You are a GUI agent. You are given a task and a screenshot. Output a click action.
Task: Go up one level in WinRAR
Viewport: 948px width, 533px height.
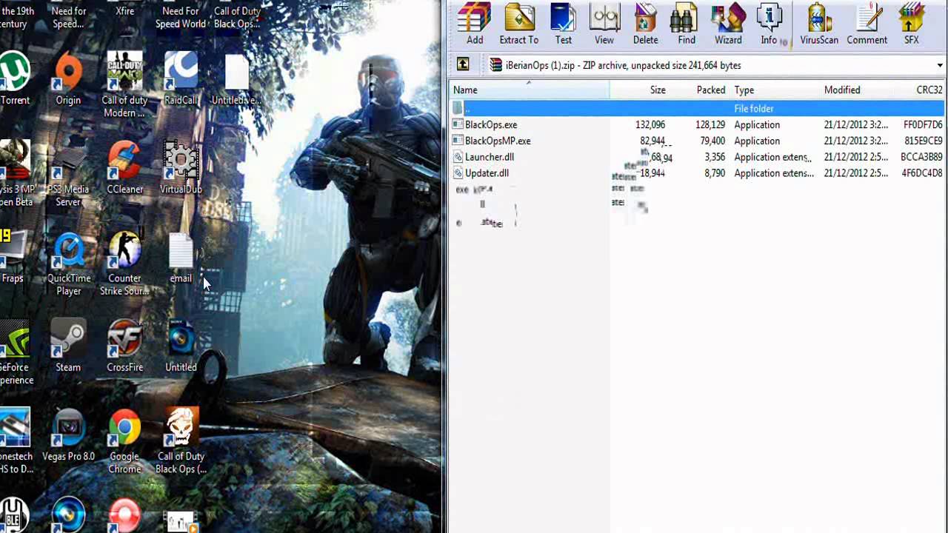click(x=463, y=64)
